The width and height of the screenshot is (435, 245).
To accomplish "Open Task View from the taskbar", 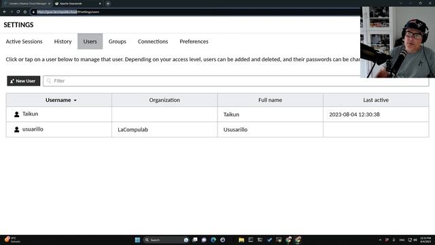I will [195, 240].
